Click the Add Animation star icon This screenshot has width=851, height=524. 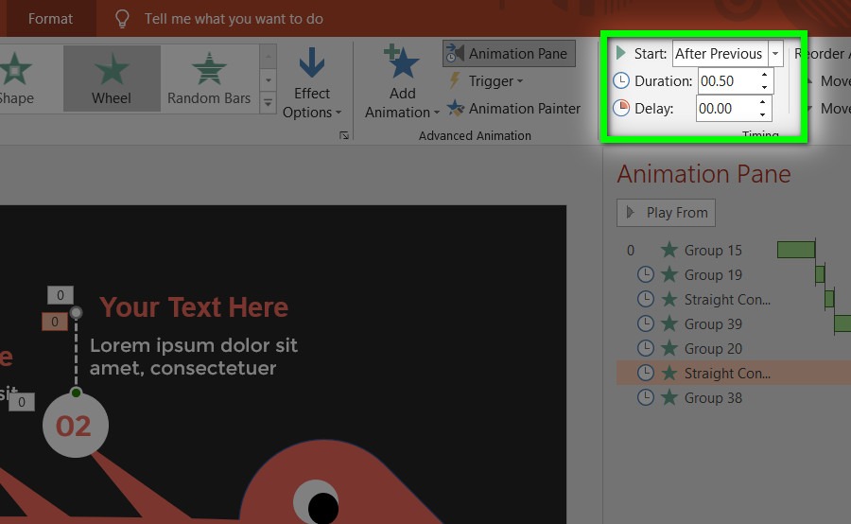[403, 63]
